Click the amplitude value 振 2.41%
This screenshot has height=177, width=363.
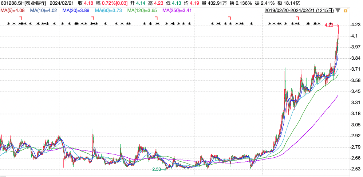264,3
